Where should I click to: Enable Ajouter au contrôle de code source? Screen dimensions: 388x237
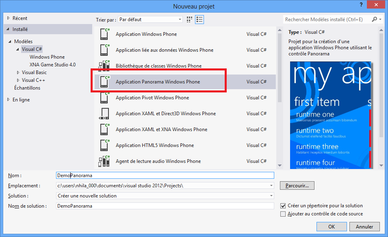tap(283, 214)
